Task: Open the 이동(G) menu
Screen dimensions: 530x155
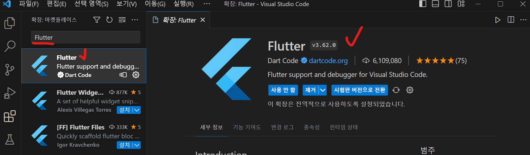Action: tap(155, 4)
